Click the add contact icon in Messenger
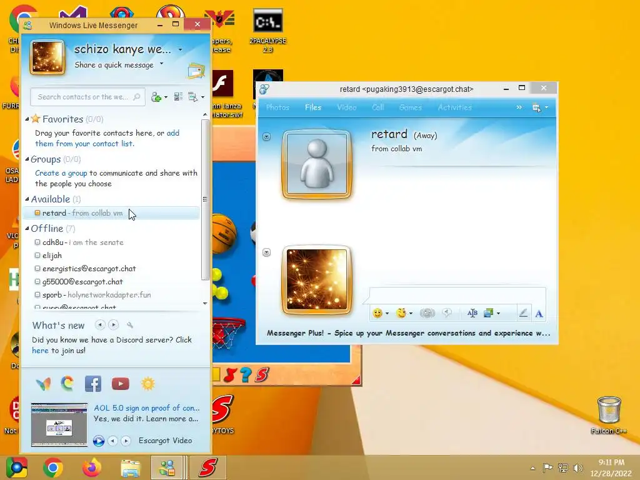The image size is (640, 480). pyautogui.click(x=156, y=97)
